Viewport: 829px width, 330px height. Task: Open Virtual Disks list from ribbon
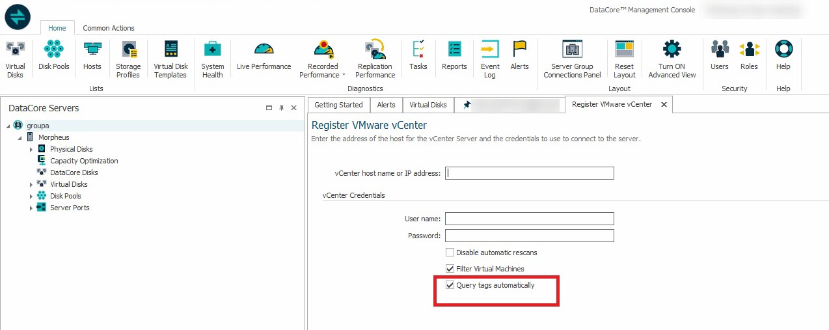coord(15,59)
